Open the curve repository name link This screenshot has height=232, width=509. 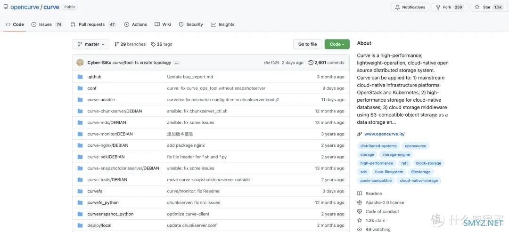pyautogui.click(x=51, y=7)
